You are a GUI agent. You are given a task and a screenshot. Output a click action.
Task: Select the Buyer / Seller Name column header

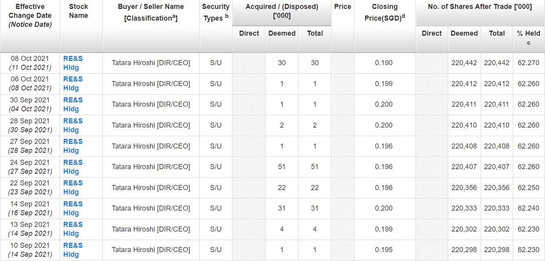tap(151, 12)
